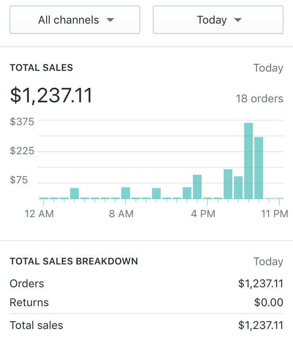This screenshot has width=293, height=340.
Task: Select the 4 PM x-axis label
Action: (203, 214)
